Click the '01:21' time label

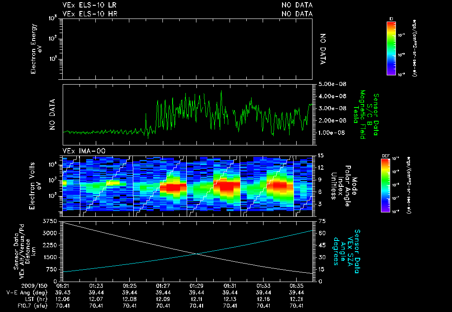click(63, 286)
